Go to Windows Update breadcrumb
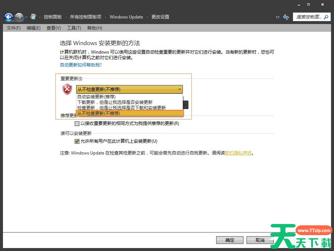 [126, 17]
